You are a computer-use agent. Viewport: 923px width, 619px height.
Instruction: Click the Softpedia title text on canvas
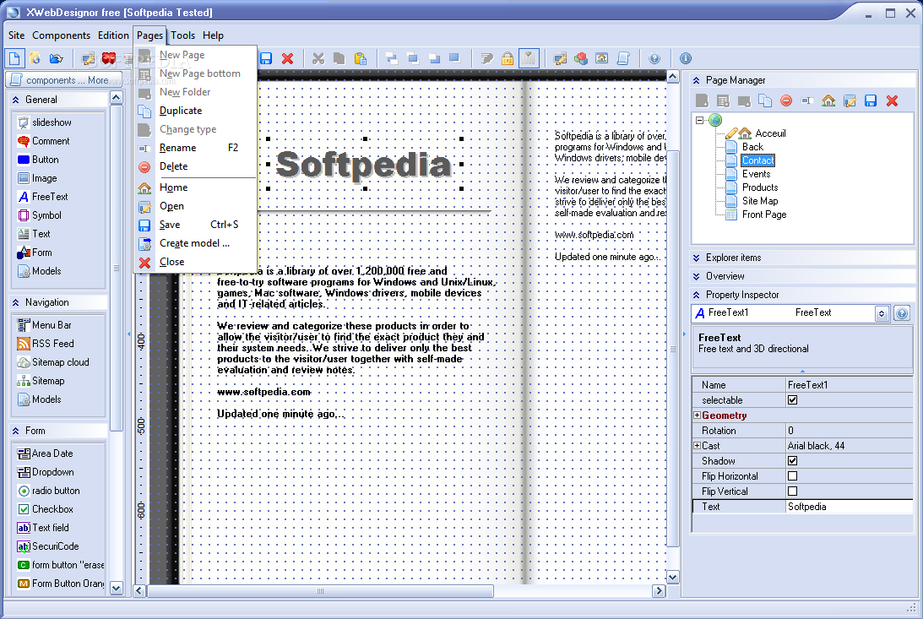(x=364, y=165)
